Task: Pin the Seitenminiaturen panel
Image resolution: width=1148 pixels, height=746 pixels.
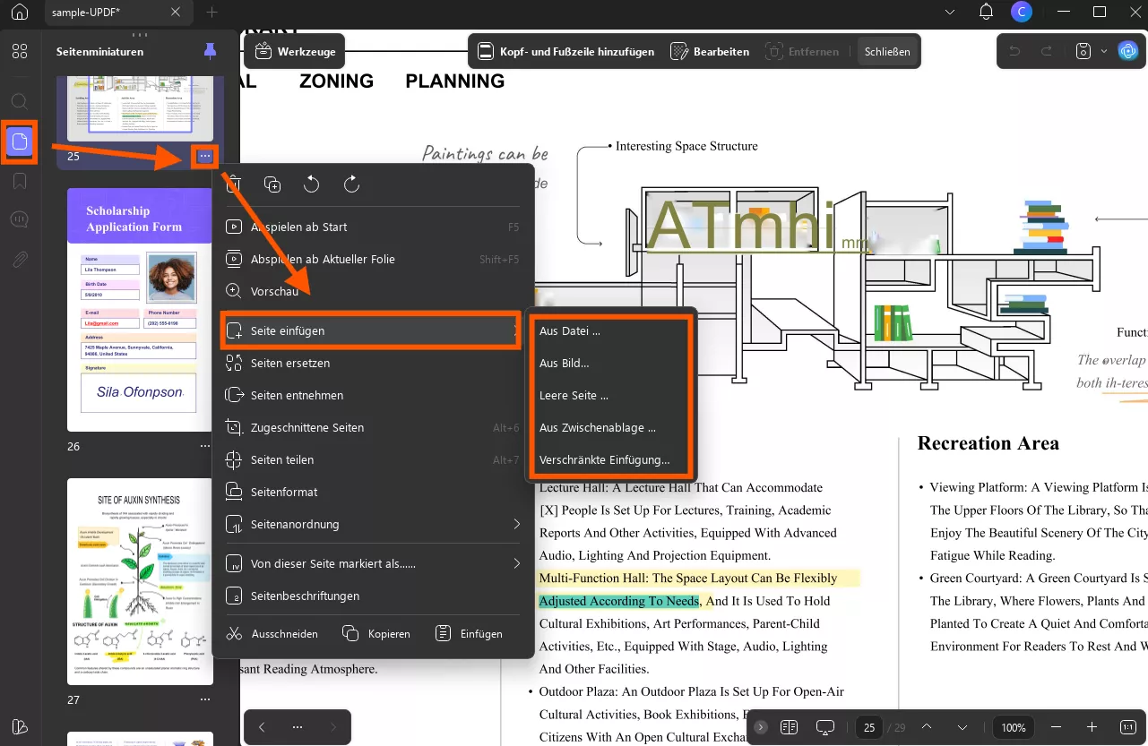Action: [210, 51]
